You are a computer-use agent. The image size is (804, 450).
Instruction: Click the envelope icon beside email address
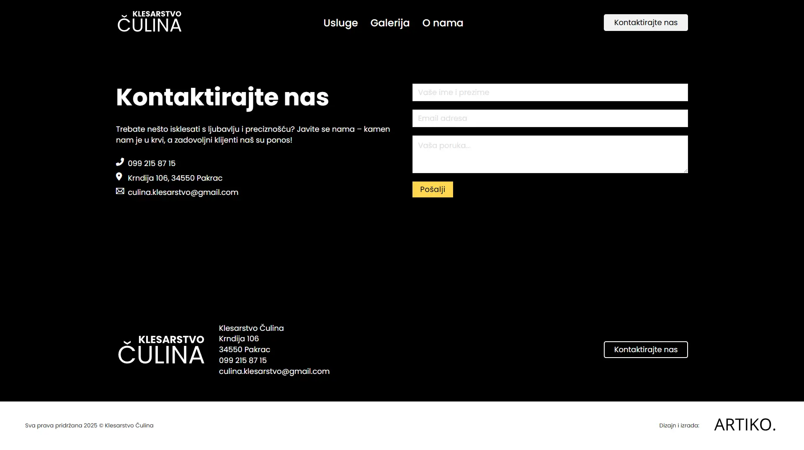click(x=120, y=191)
